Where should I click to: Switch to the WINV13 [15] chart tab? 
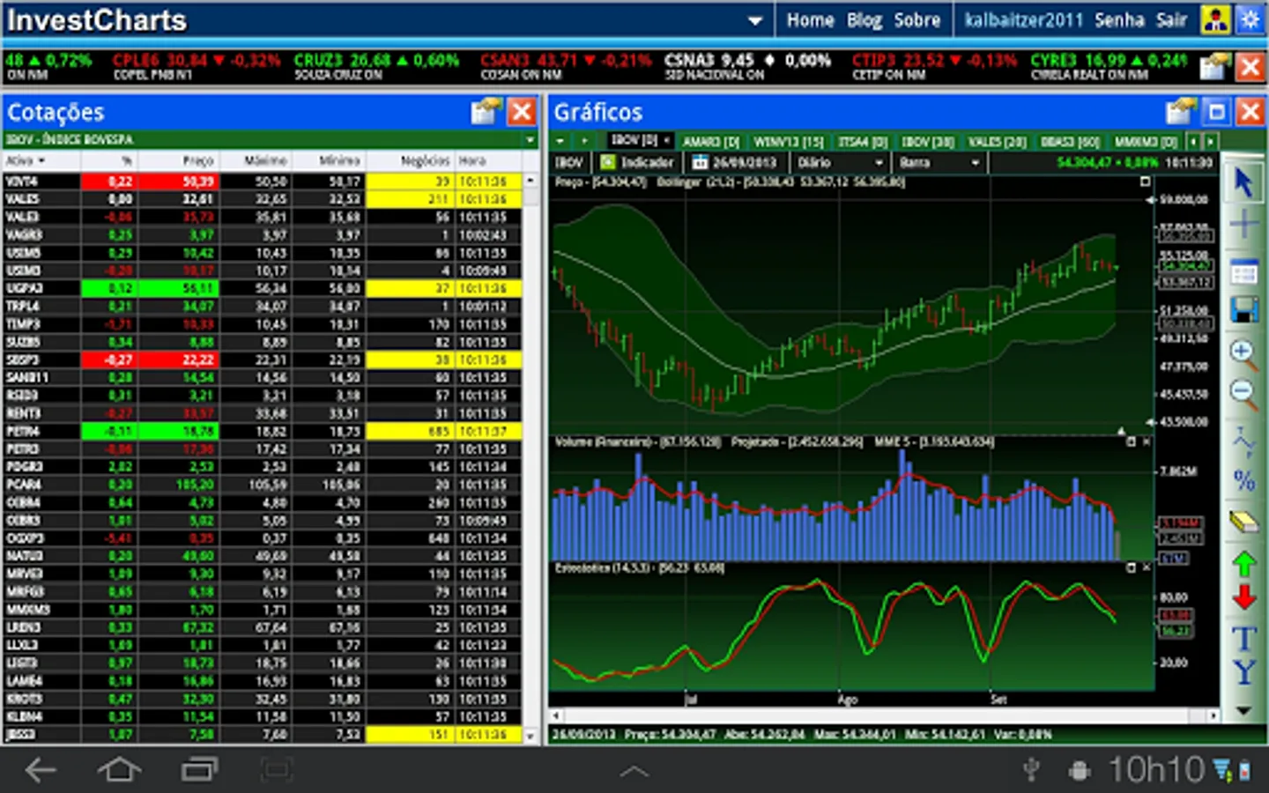(x=788, y=141)
